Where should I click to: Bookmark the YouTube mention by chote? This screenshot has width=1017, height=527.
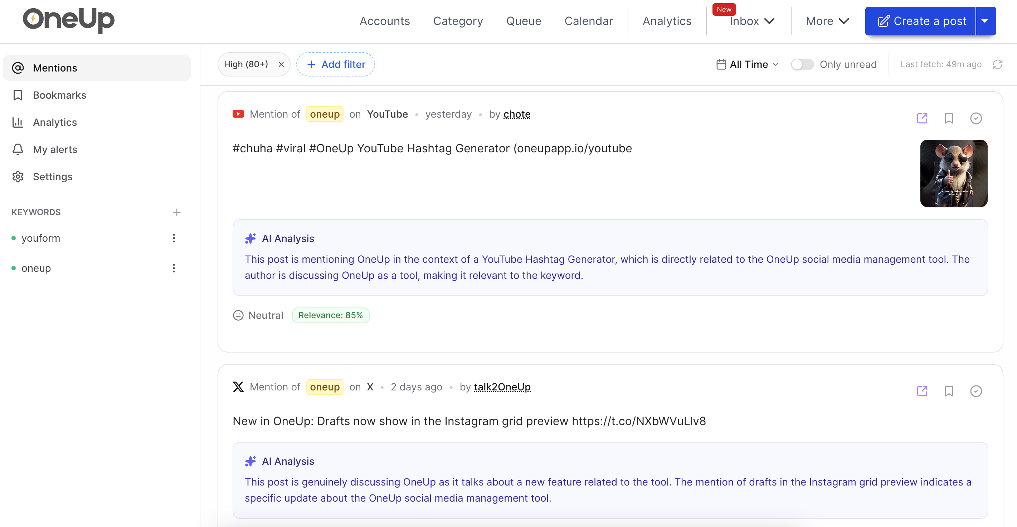click(948, 118)
